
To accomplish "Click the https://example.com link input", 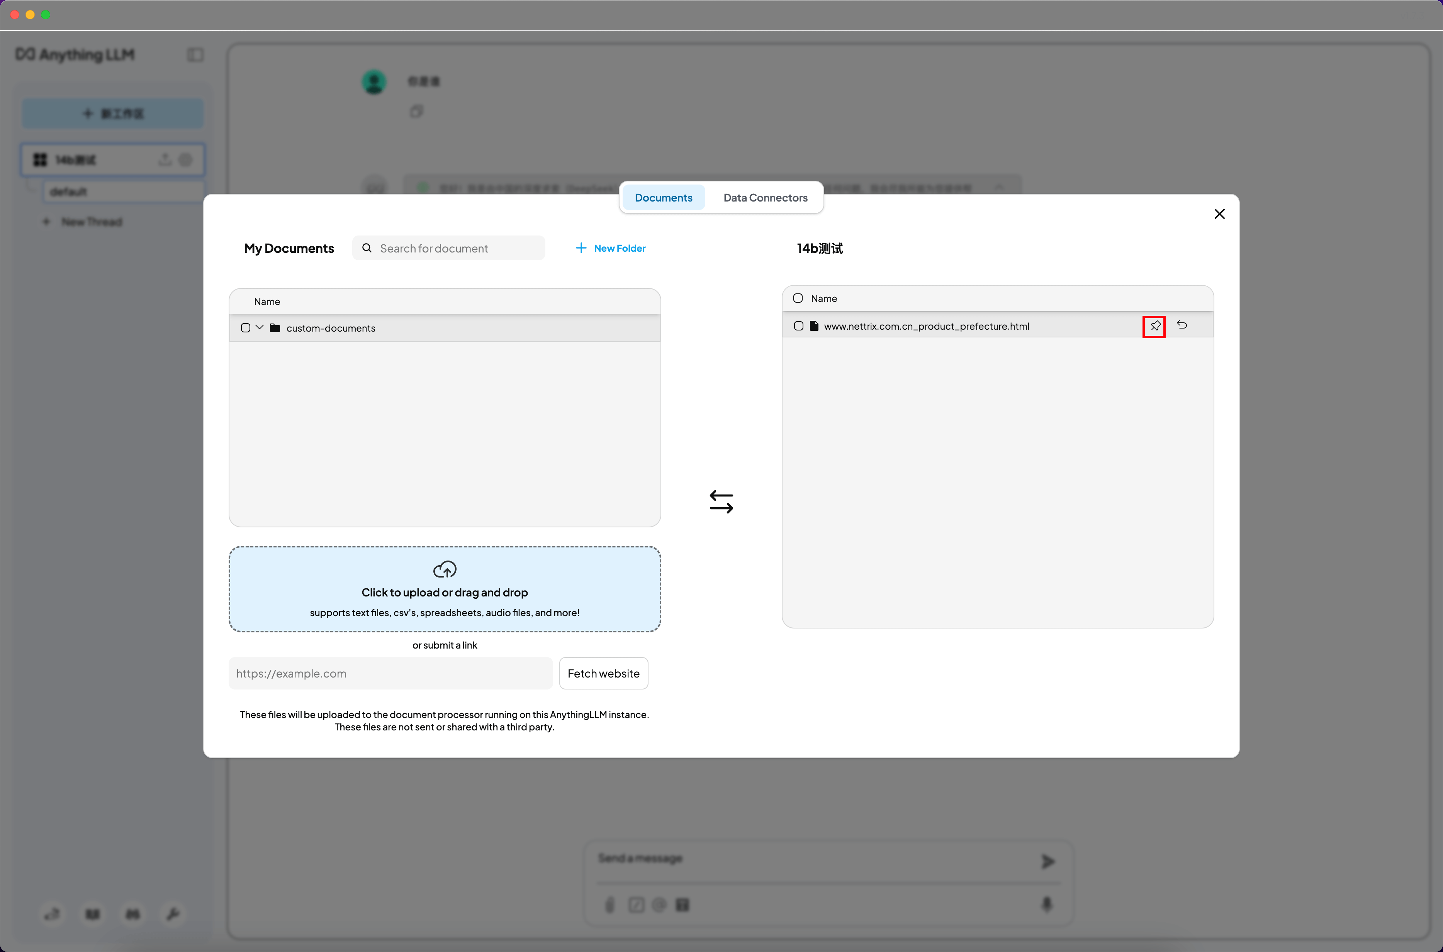I will [x=390, y=673].
